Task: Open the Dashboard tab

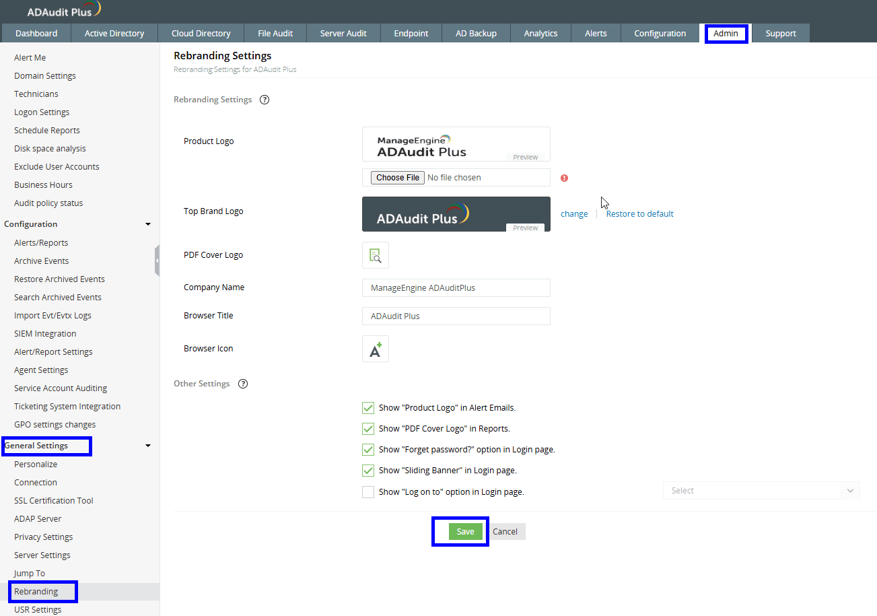Action: [36, 33]
